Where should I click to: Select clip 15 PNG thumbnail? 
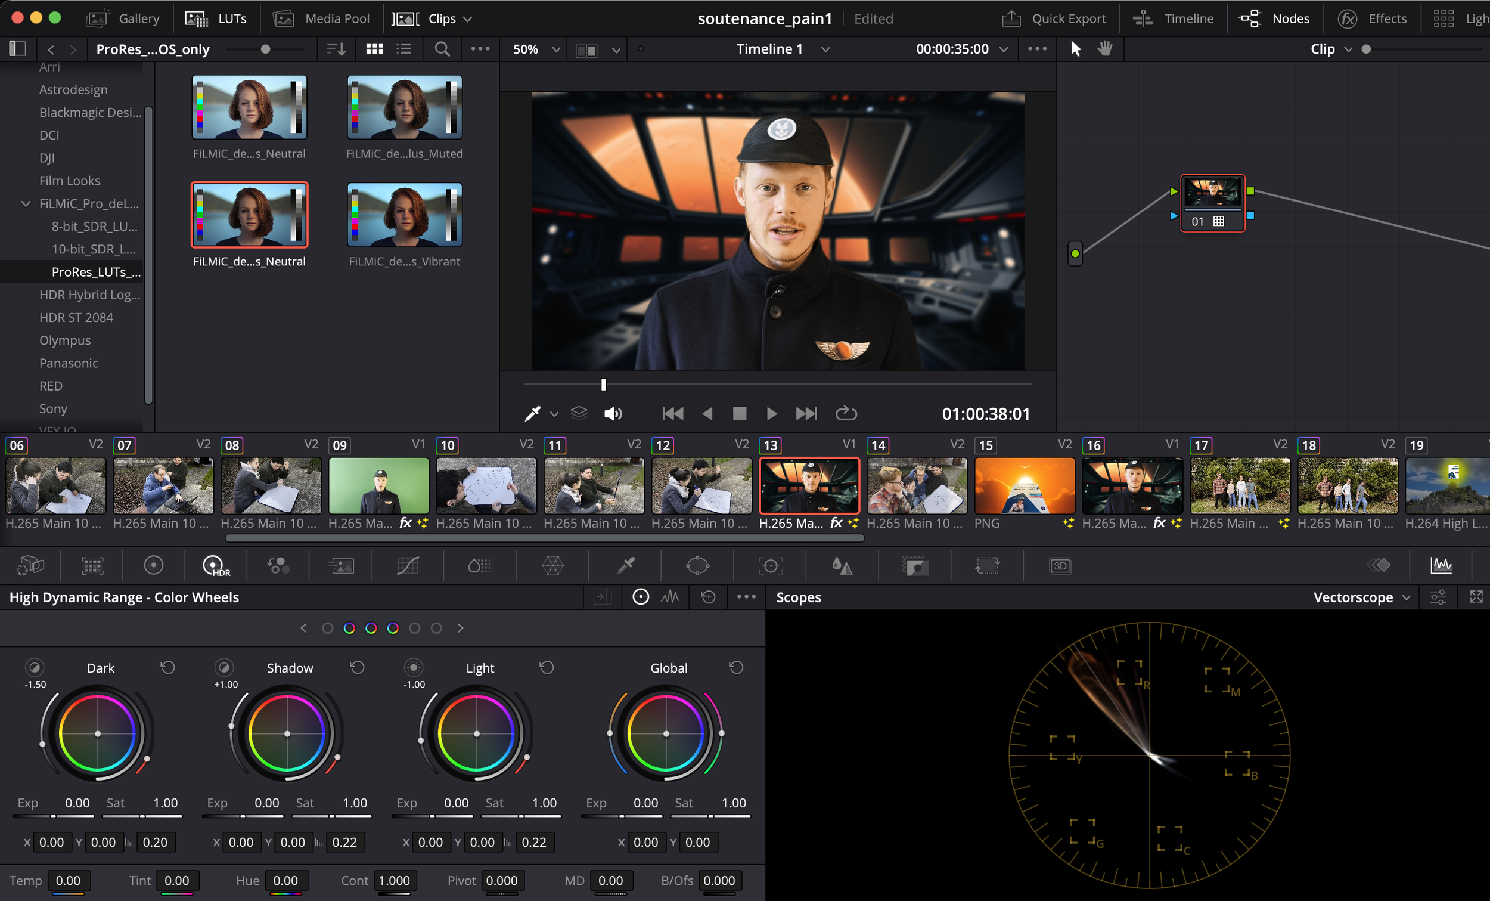click(1025, 485)
